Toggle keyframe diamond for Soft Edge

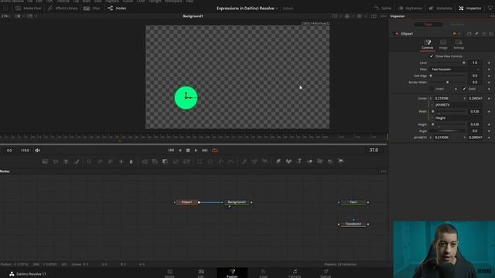click(x=489, y=76)
